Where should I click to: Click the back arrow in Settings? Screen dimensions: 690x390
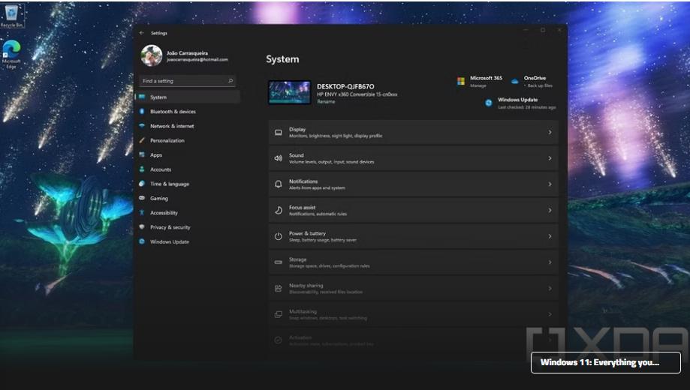[142, 33]
